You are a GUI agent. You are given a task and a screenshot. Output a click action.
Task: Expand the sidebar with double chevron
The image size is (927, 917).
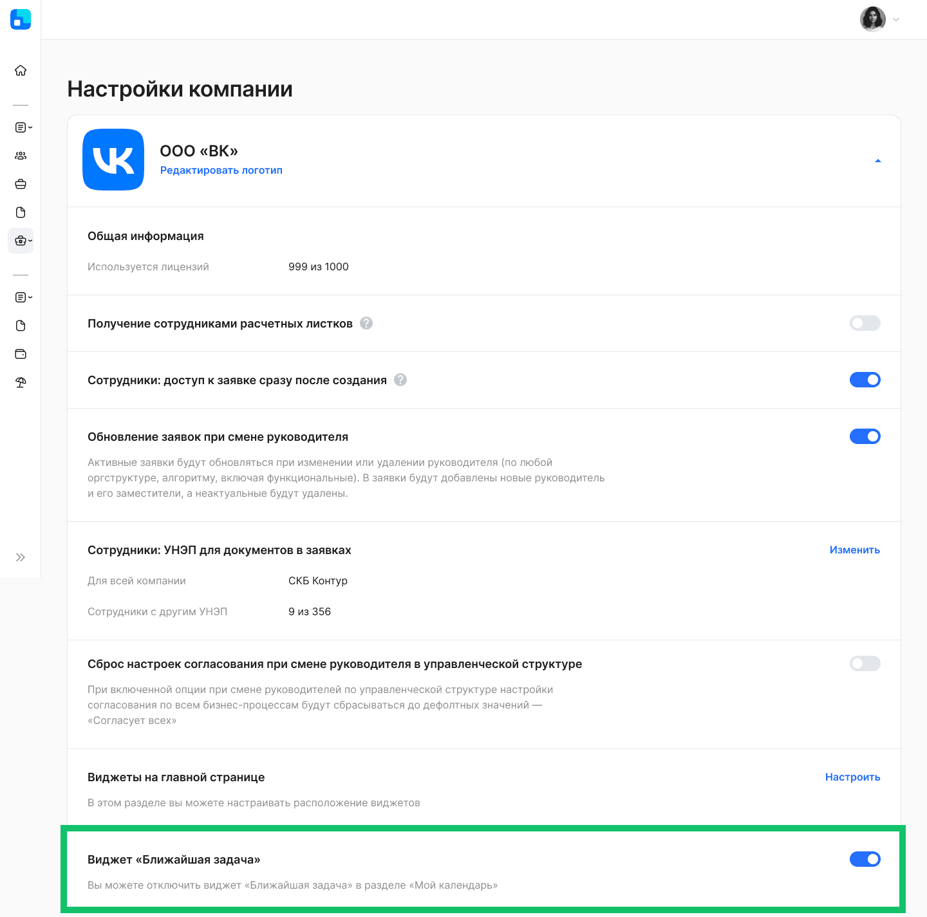click(x=21, y=557)
